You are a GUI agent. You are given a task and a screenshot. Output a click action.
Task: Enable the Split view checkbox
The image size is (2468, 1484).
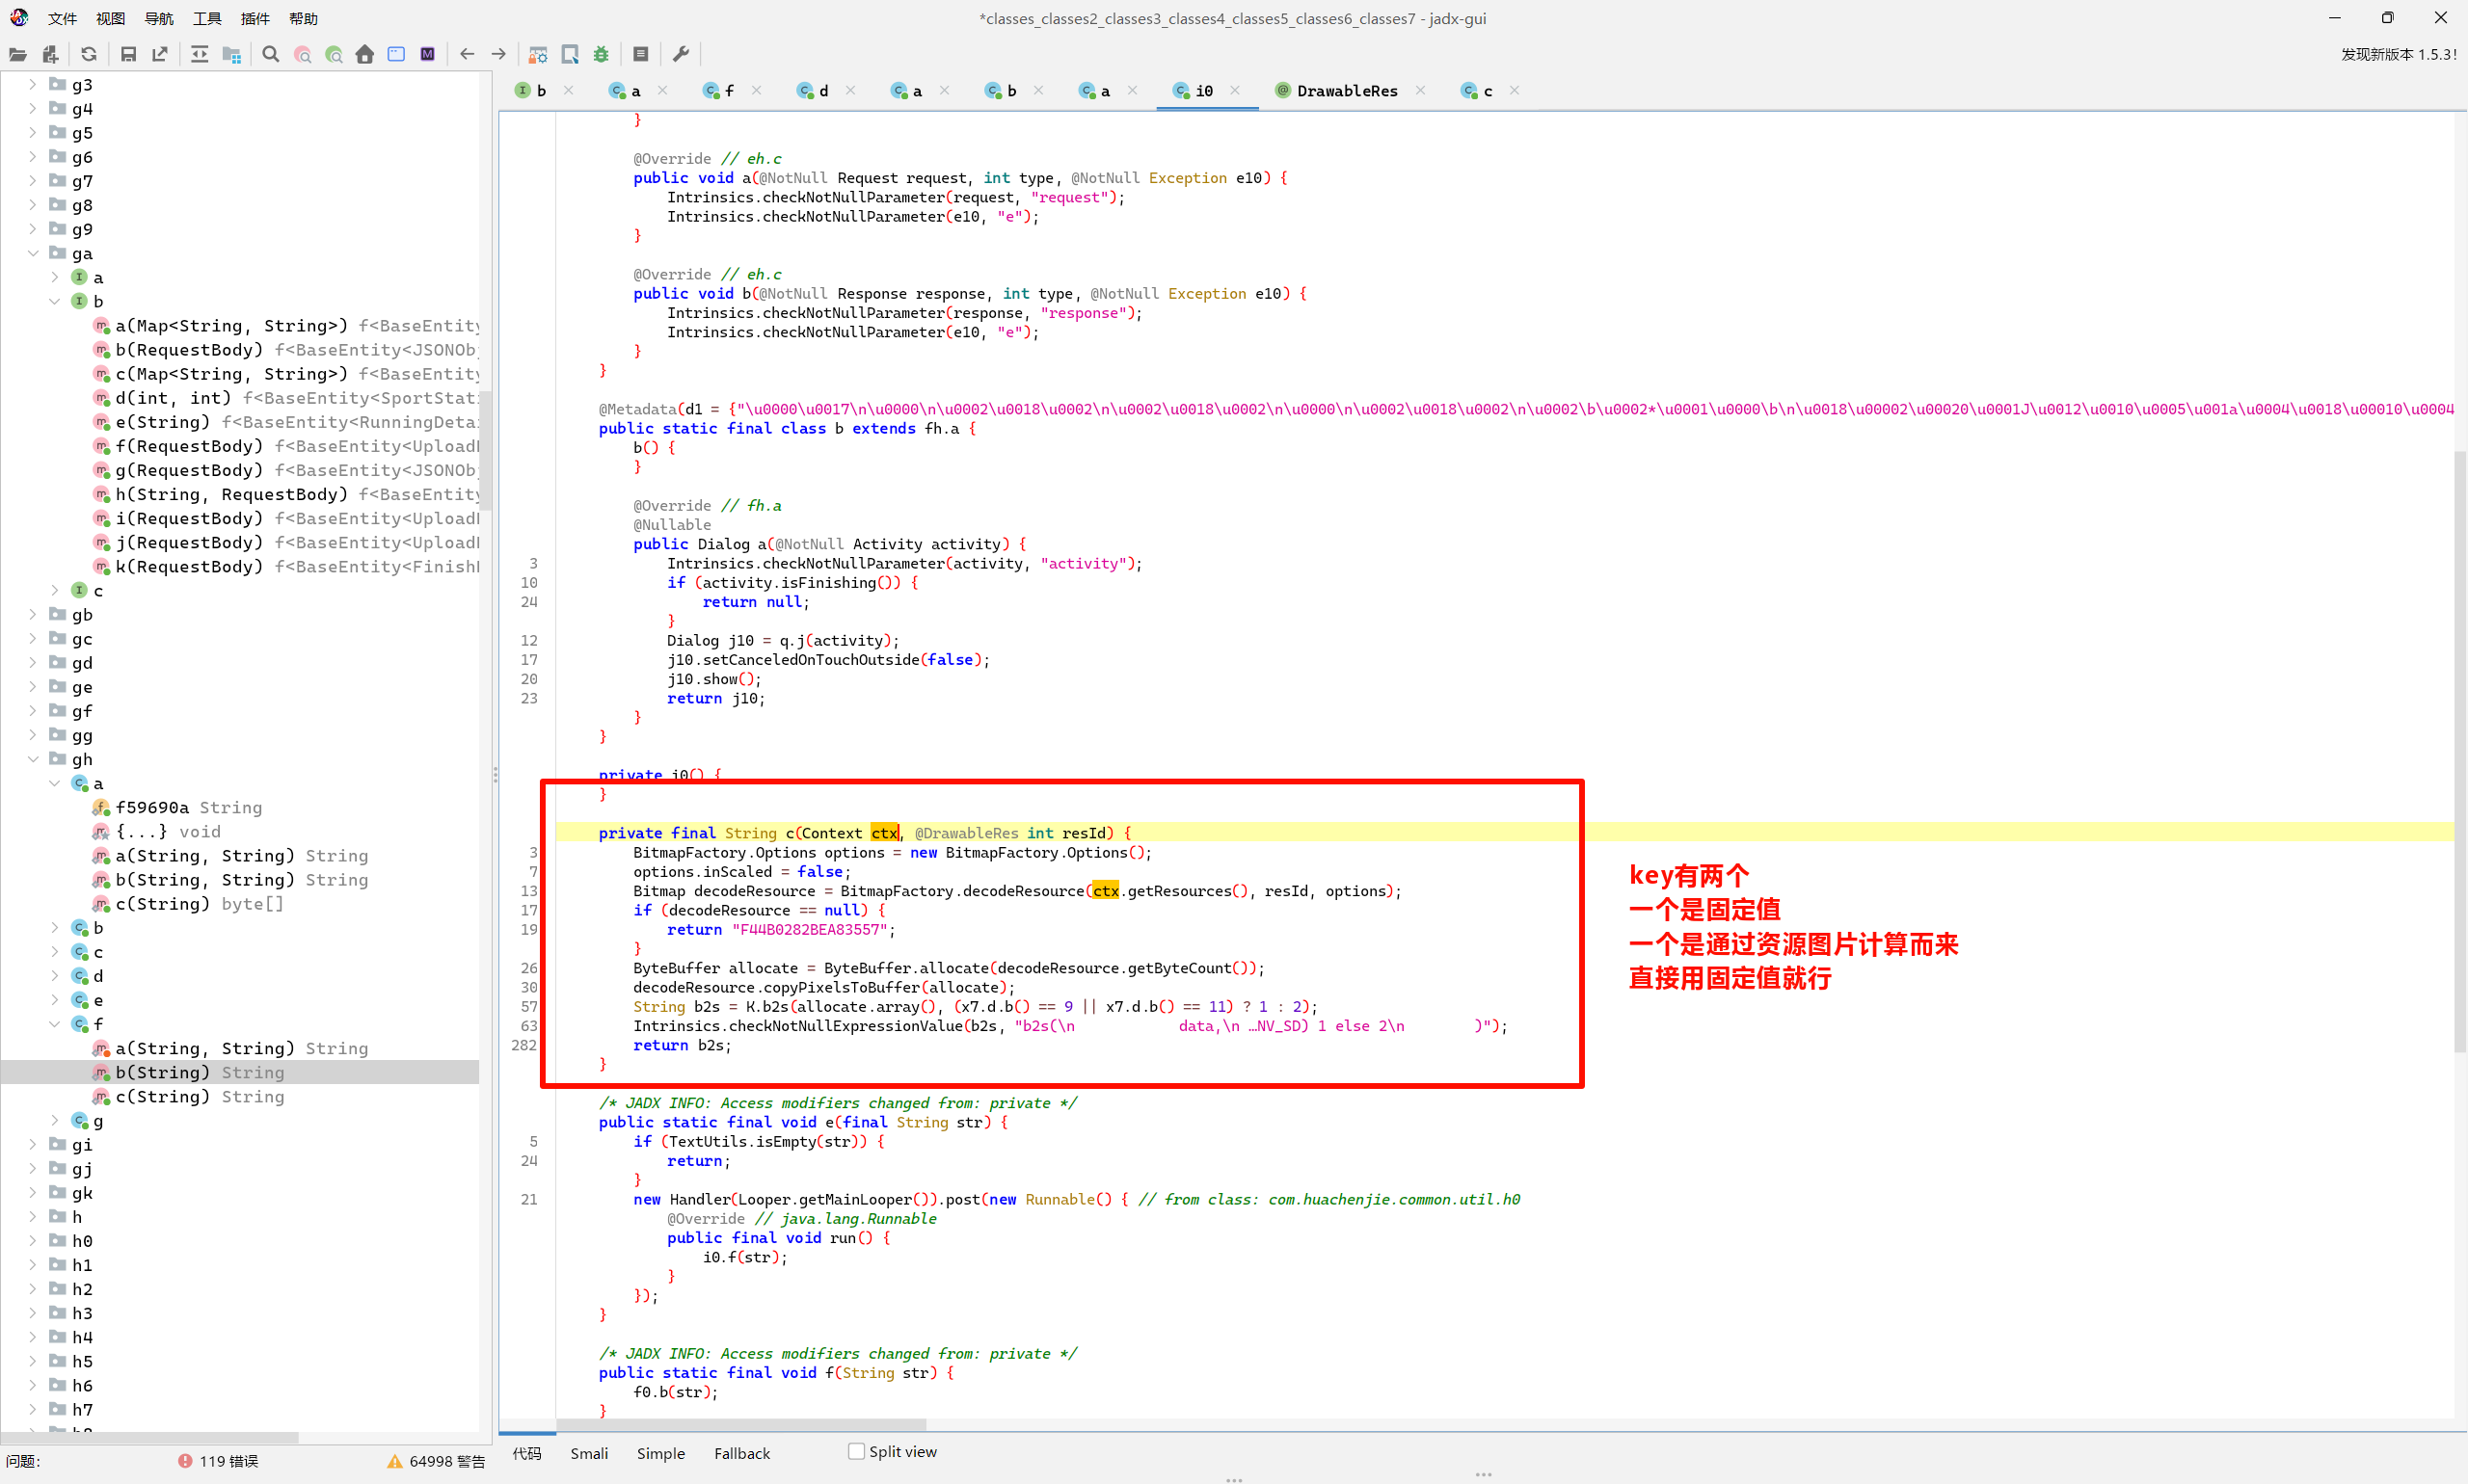(x=856, y=1451)
